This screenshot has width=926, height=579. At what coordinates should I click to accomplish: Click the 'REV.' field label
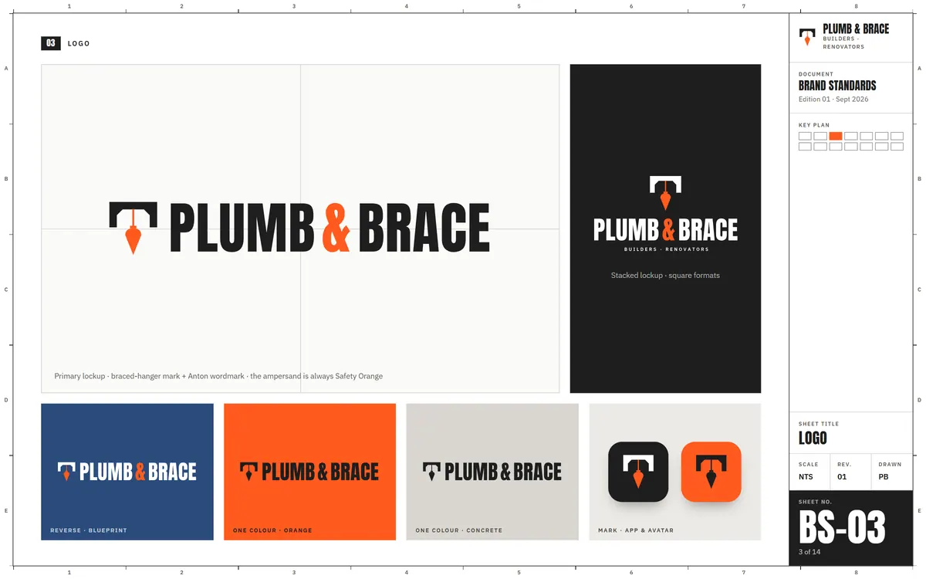844,465
